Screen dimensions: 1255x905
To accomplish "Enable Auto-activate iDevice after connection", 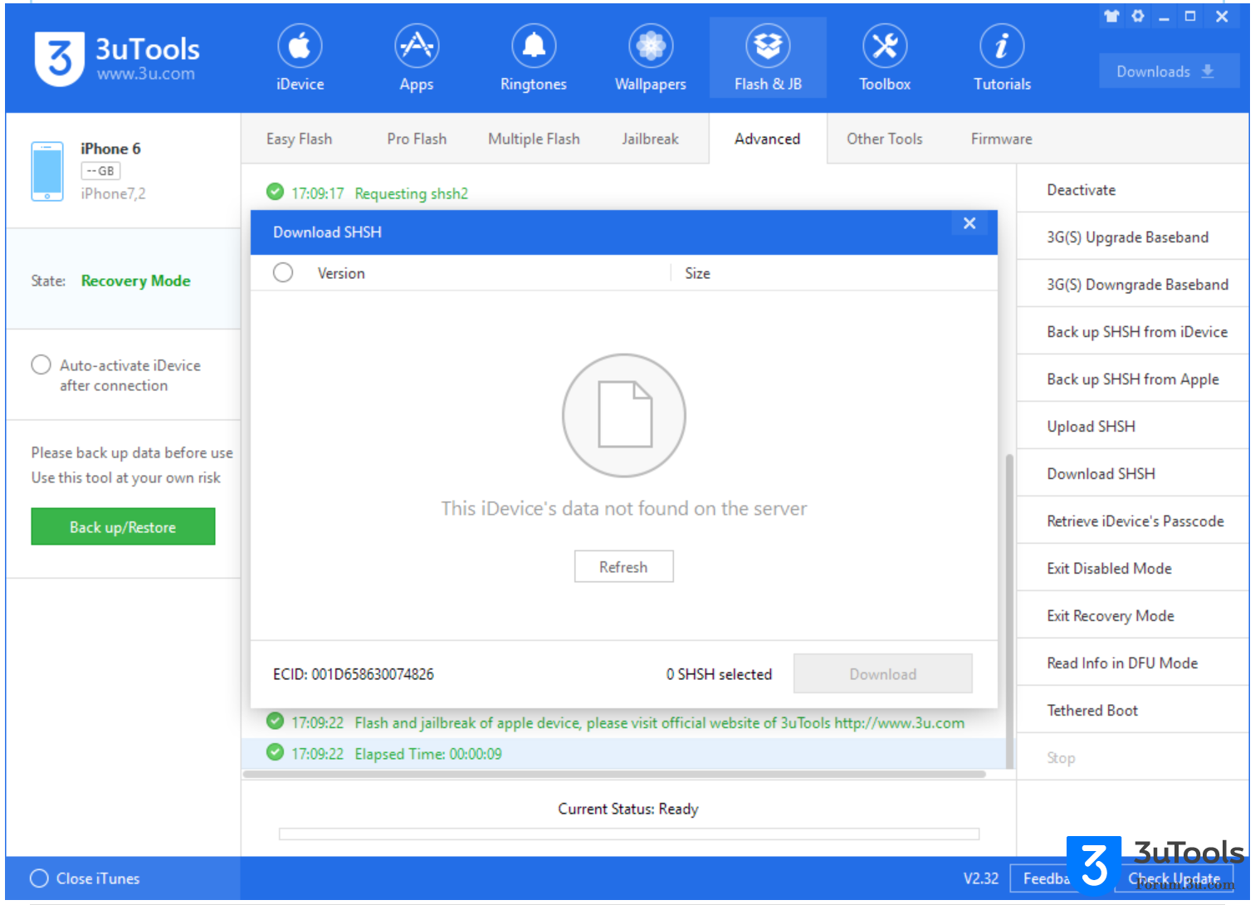I will (41, 364).
